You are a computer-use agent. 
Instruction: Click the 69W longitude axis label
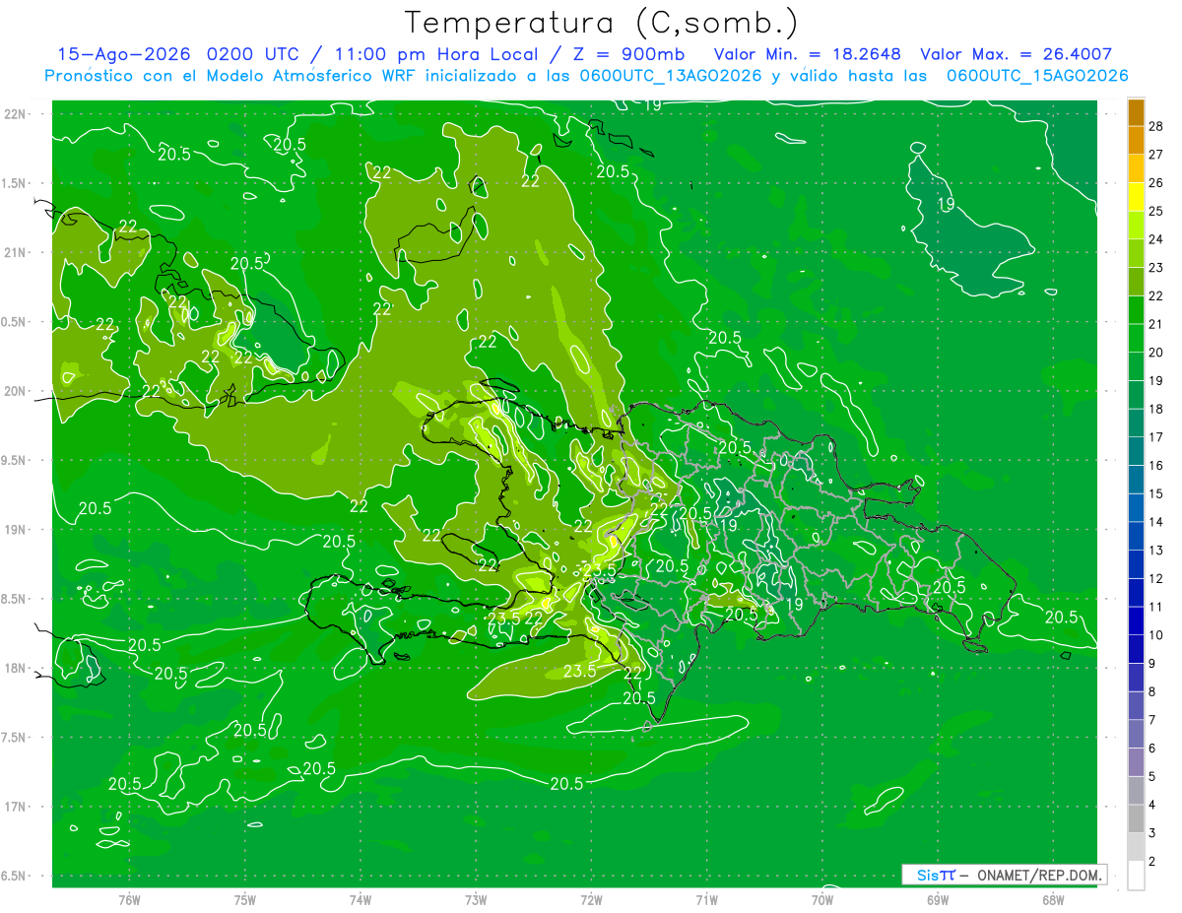(x=938, y=899)
